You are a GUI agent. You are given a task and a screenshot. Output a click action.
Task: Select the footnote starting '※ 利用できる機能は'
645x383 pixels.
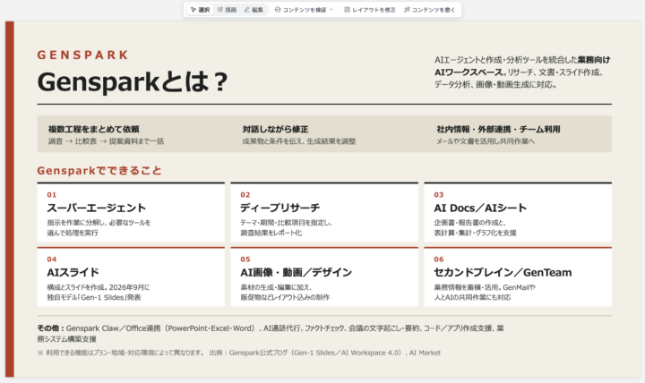coord(238,353)
